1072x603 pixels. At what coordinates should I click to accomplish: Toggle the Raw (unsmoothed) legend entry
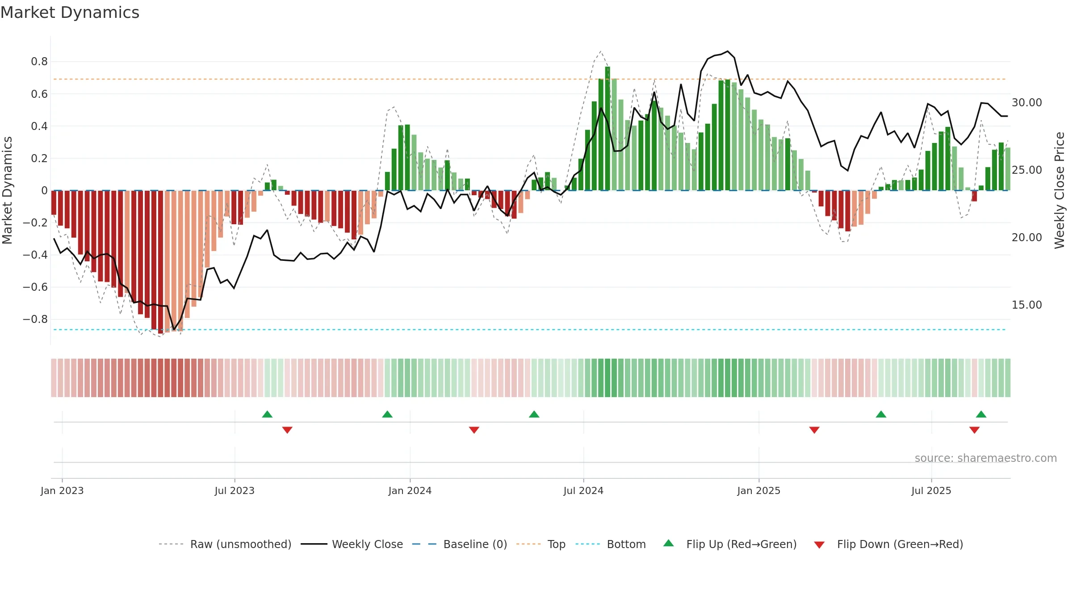225,544
